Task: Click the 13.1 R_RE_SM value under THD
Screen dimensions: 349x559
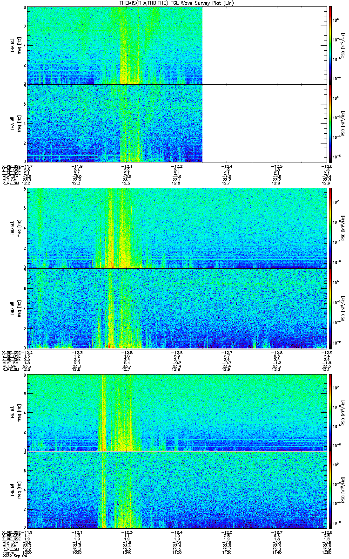Action: (x=326, y=369)
